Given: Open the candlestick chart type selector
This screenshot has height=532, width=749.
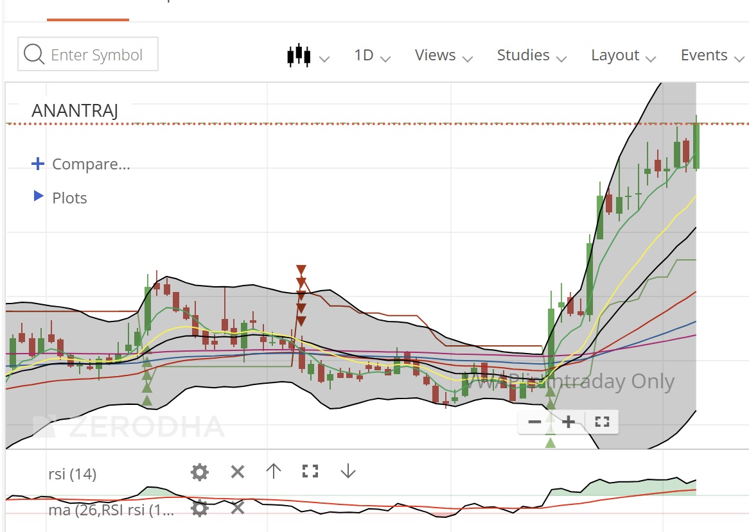Looking at the screenshot, I should 299,55.
